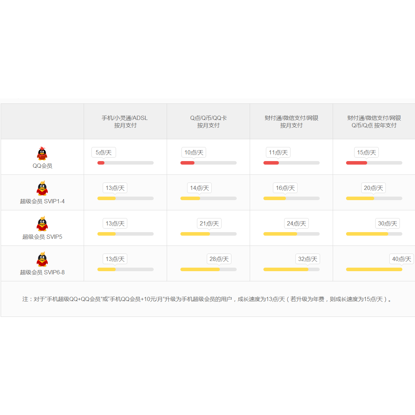Viewport: 415px width, 415px height.
Task: Click the 超级会员 SVIP1-4 penguin icon
Action: point(42,189)
